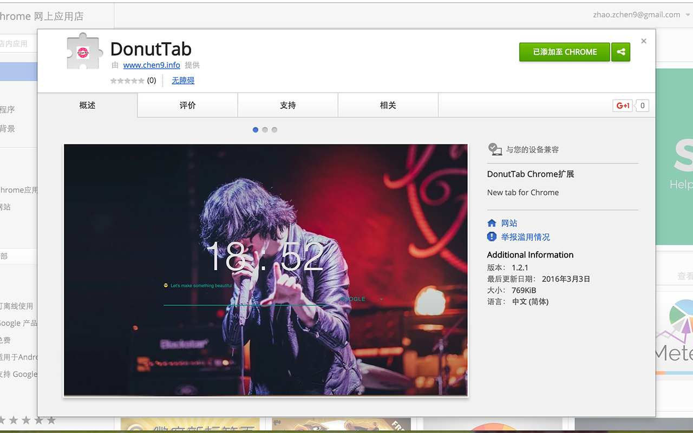The image size is (693, 433).
Task: Click the (0) rating count
Action: pos(152,81)
